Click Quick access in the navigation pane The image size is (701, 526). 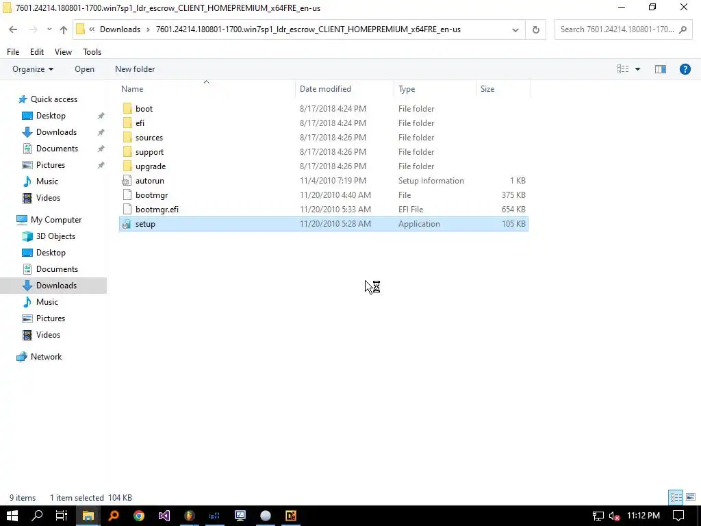(x=53, y=99)
